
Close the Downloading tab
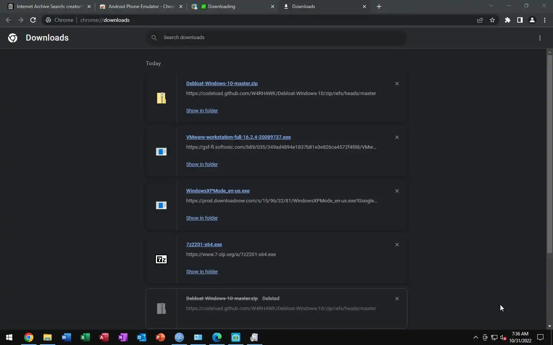coord(273,7)
